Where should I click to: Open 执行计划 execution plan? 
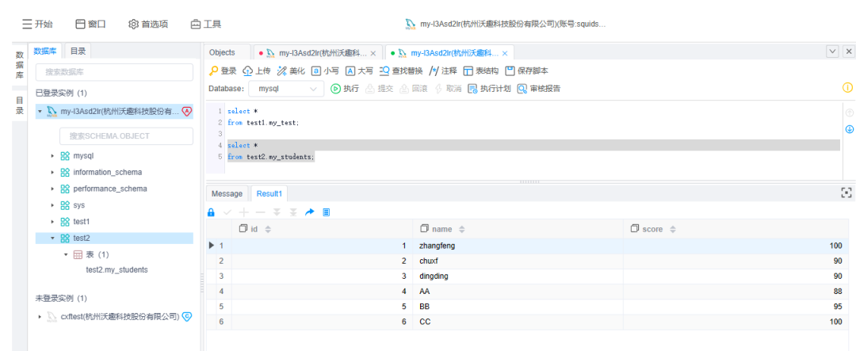(489, 89)
